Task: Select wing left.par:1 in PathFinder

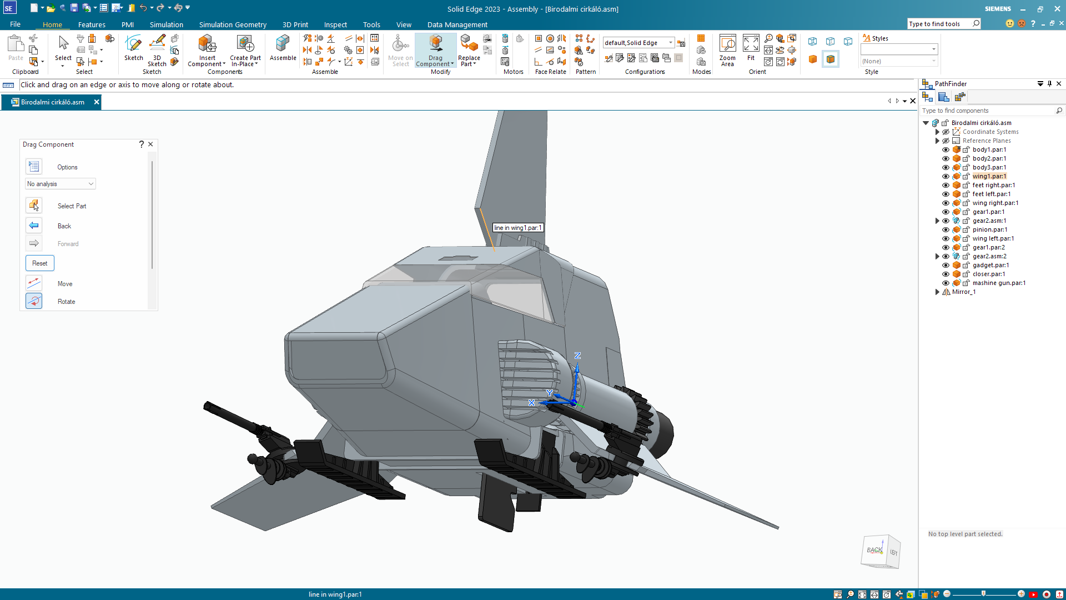Action: 993,238
